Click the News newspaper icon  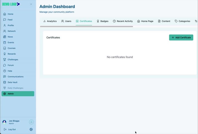(x=5, y=37)
